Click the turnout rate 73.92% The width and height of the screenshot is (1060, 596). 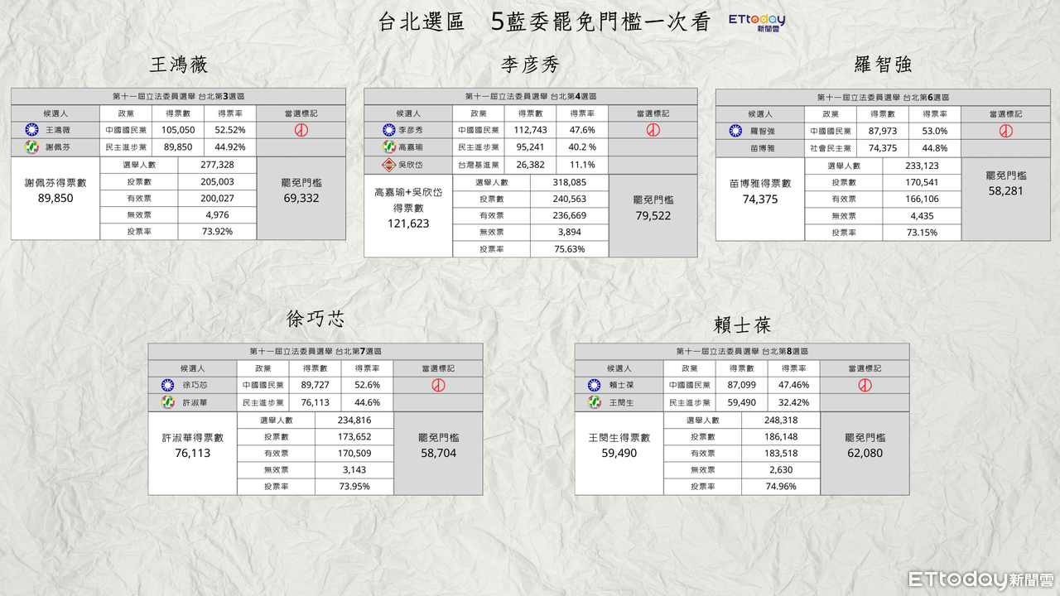[x=217, y=232]
